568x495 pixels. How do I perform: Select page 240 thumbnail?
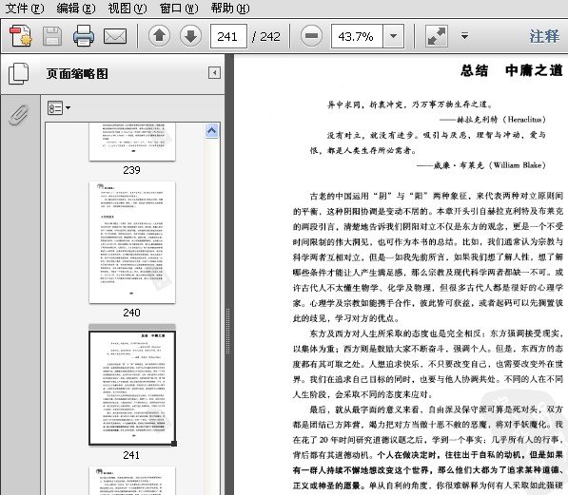(x=132, y=242)
